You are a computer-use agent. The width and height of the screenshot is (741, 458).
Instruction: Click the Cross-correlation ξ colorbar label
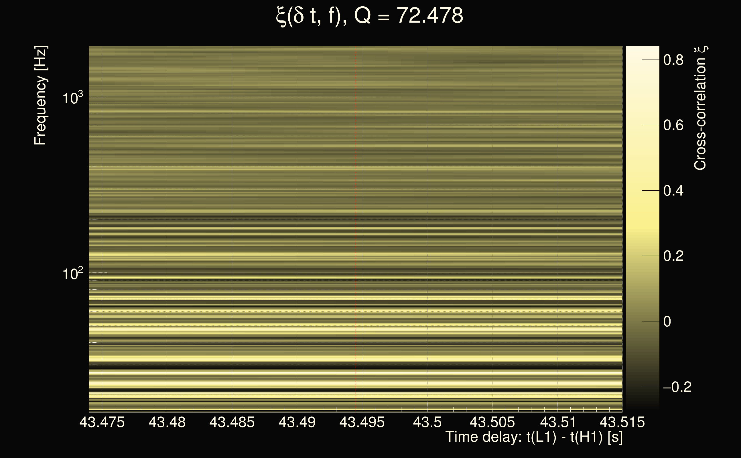[700, 108]
